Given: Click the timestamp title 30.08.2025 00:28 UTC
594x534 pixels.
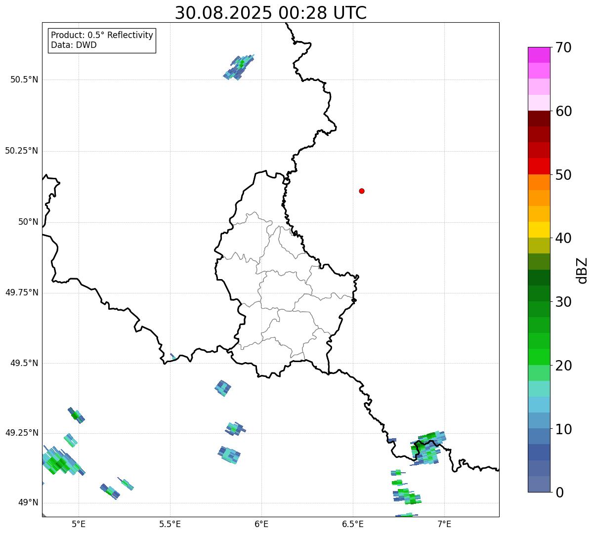Looking at the screenshot, I should click(x=271, y=13).
